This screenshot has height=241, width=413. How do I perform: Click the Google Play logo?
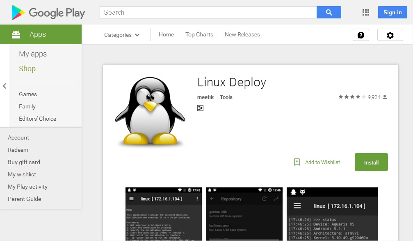pyautogui.click(x=48, y=13)
